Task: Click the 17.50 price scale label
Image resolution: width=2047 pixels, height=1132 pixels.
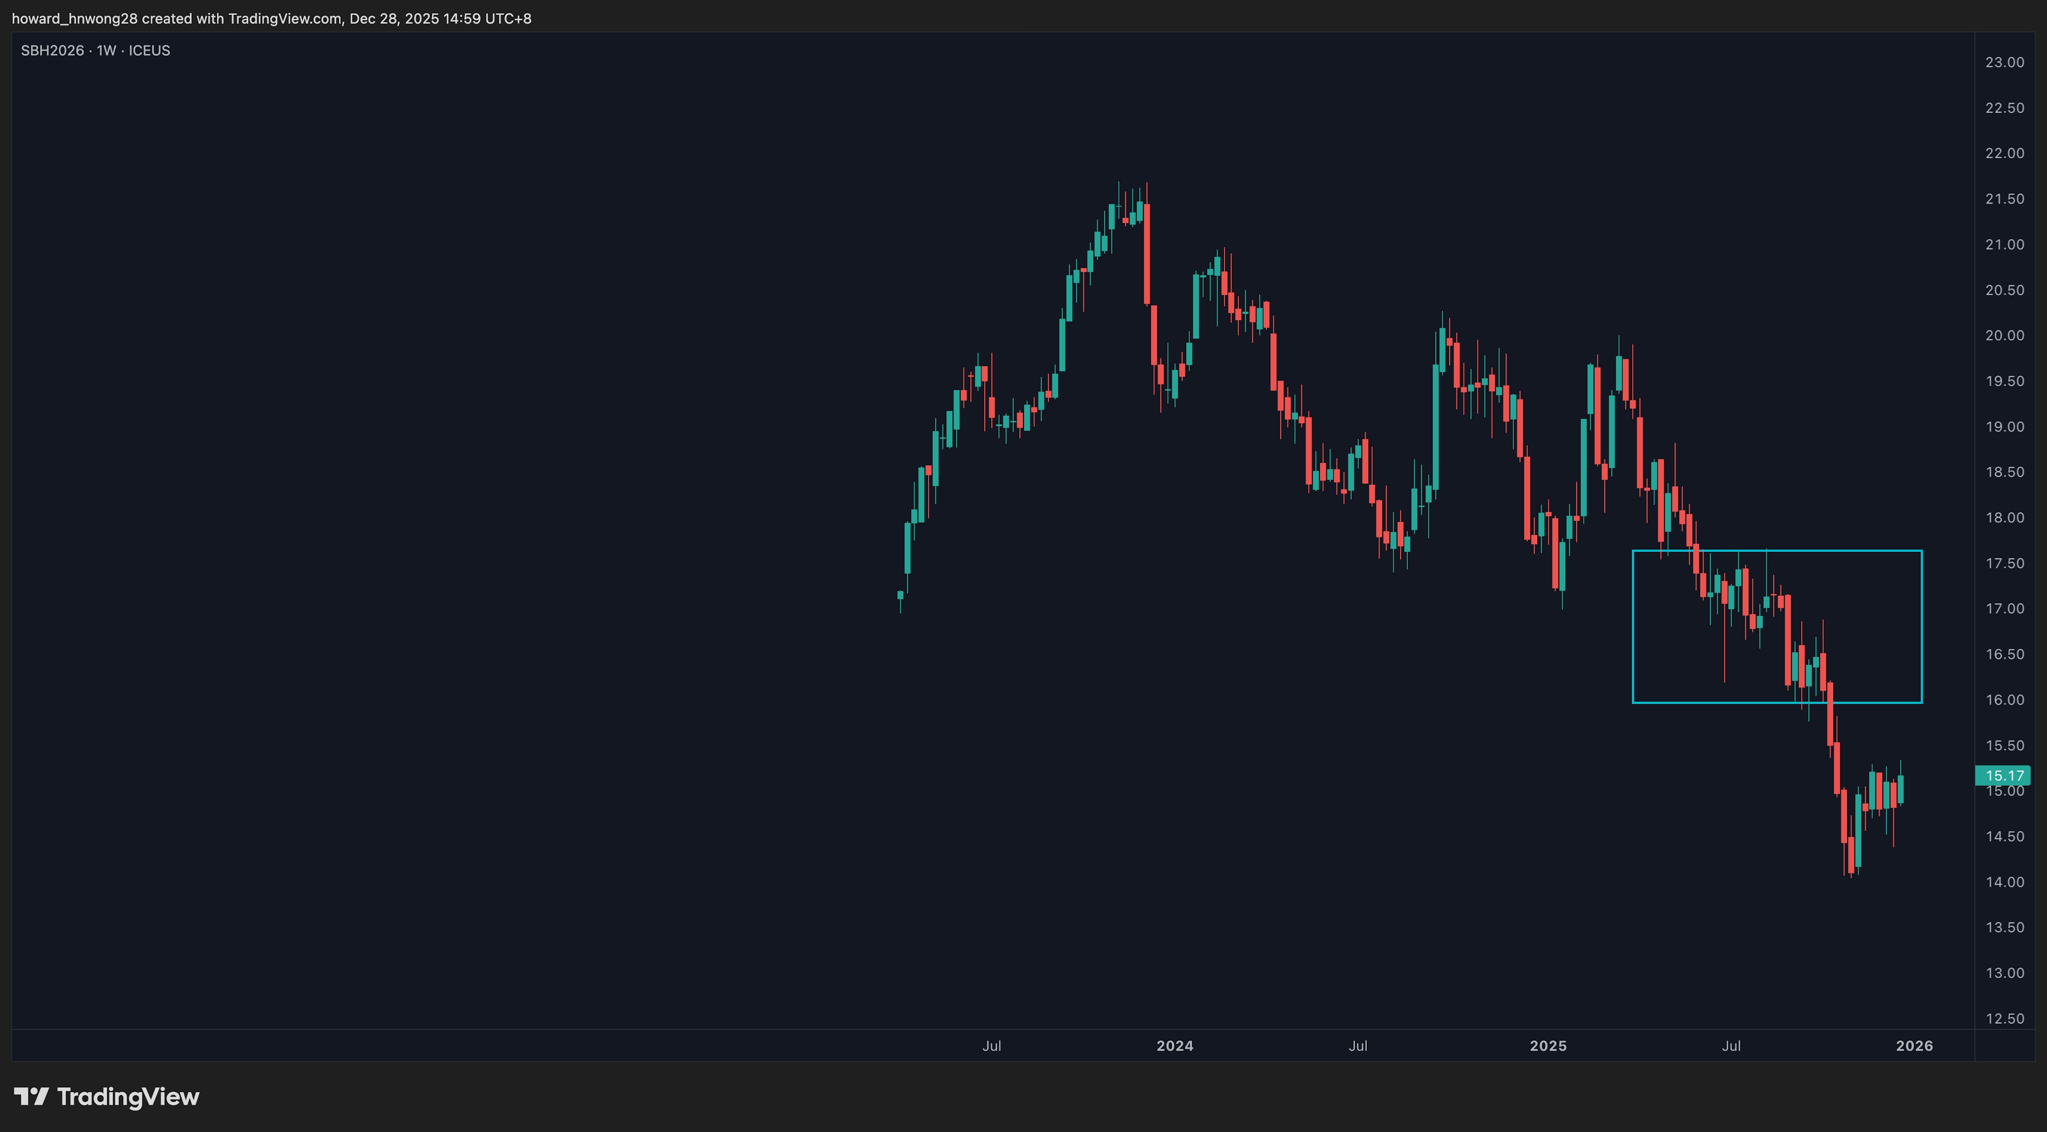Action: [x=2004, y=564]
